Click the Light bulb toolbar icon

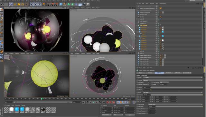click(x=88, y=4)
